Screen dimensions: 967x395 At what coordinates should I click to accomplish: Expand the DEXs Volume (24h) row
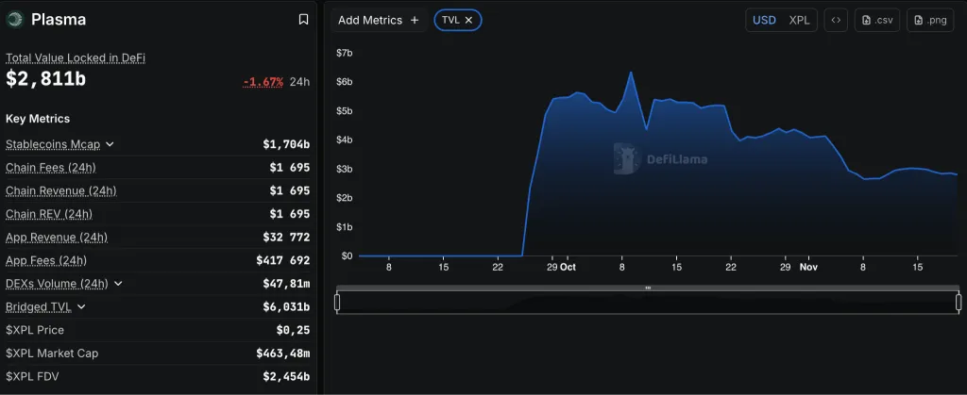click(118, 284)
